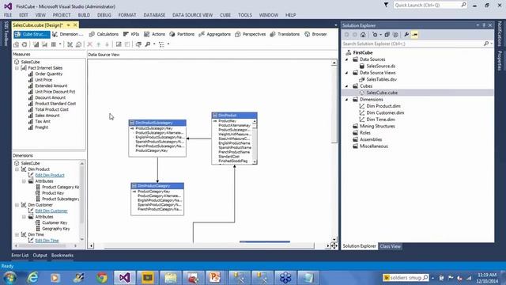Image resolution: width=506 pixels, height=285 pixels.
Task: Click the Data Source View vertical scrollbar thumb
Action: coord(334,104)
